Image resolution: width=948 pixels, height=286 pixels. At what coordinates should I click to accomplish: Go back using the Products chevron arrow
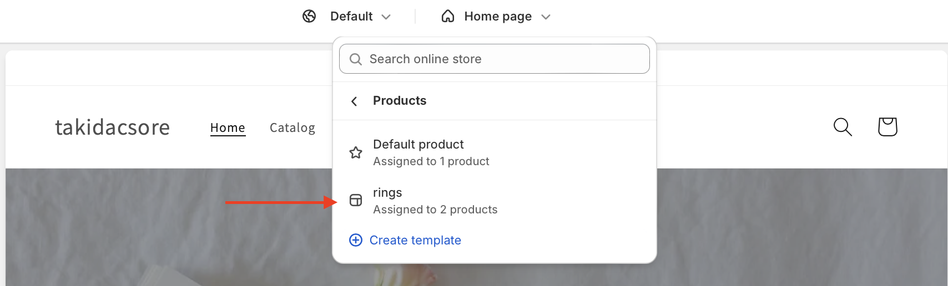click(354, 101)
